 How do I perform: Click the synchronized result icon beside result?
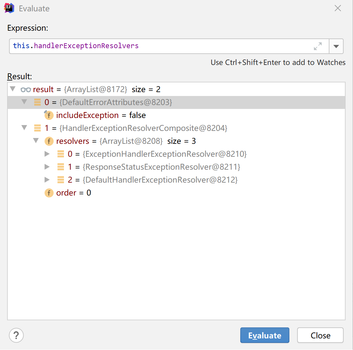click(x=26, y=89)
